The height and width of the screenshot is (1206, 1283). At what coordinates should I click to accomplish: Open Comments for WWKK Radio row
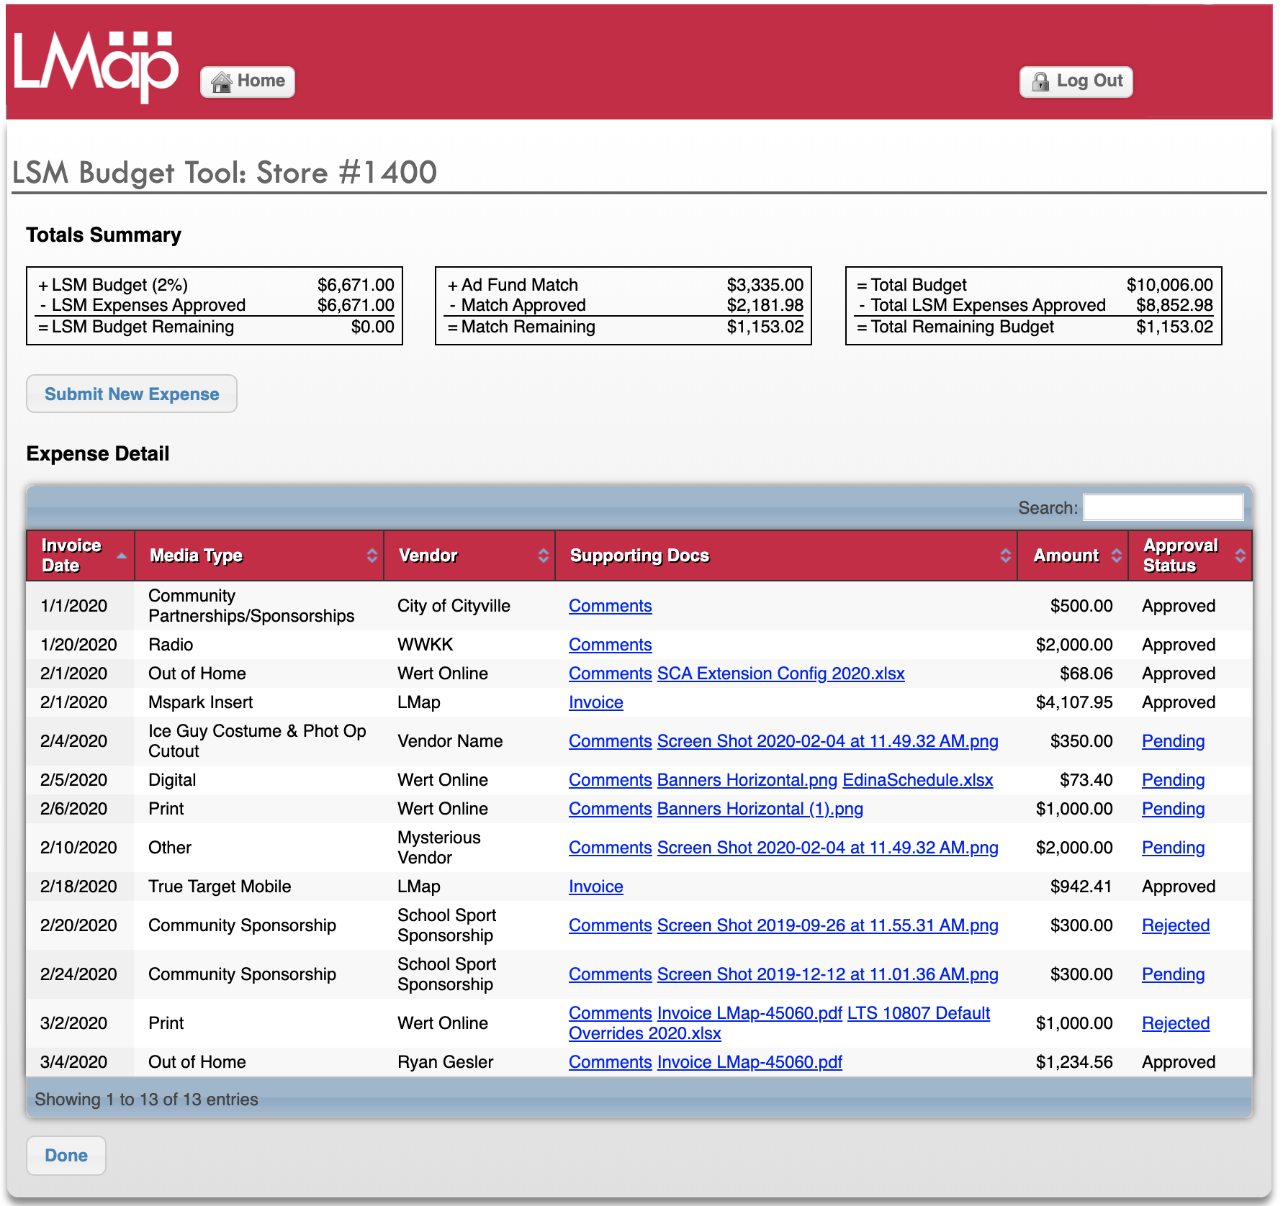(x=610, y=645)
